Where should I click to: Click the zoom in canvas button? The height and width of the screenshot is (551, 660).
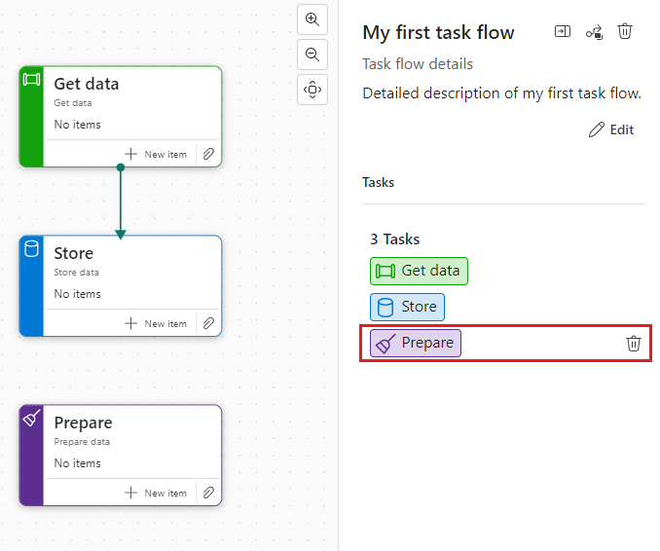(x=312, y=19)
